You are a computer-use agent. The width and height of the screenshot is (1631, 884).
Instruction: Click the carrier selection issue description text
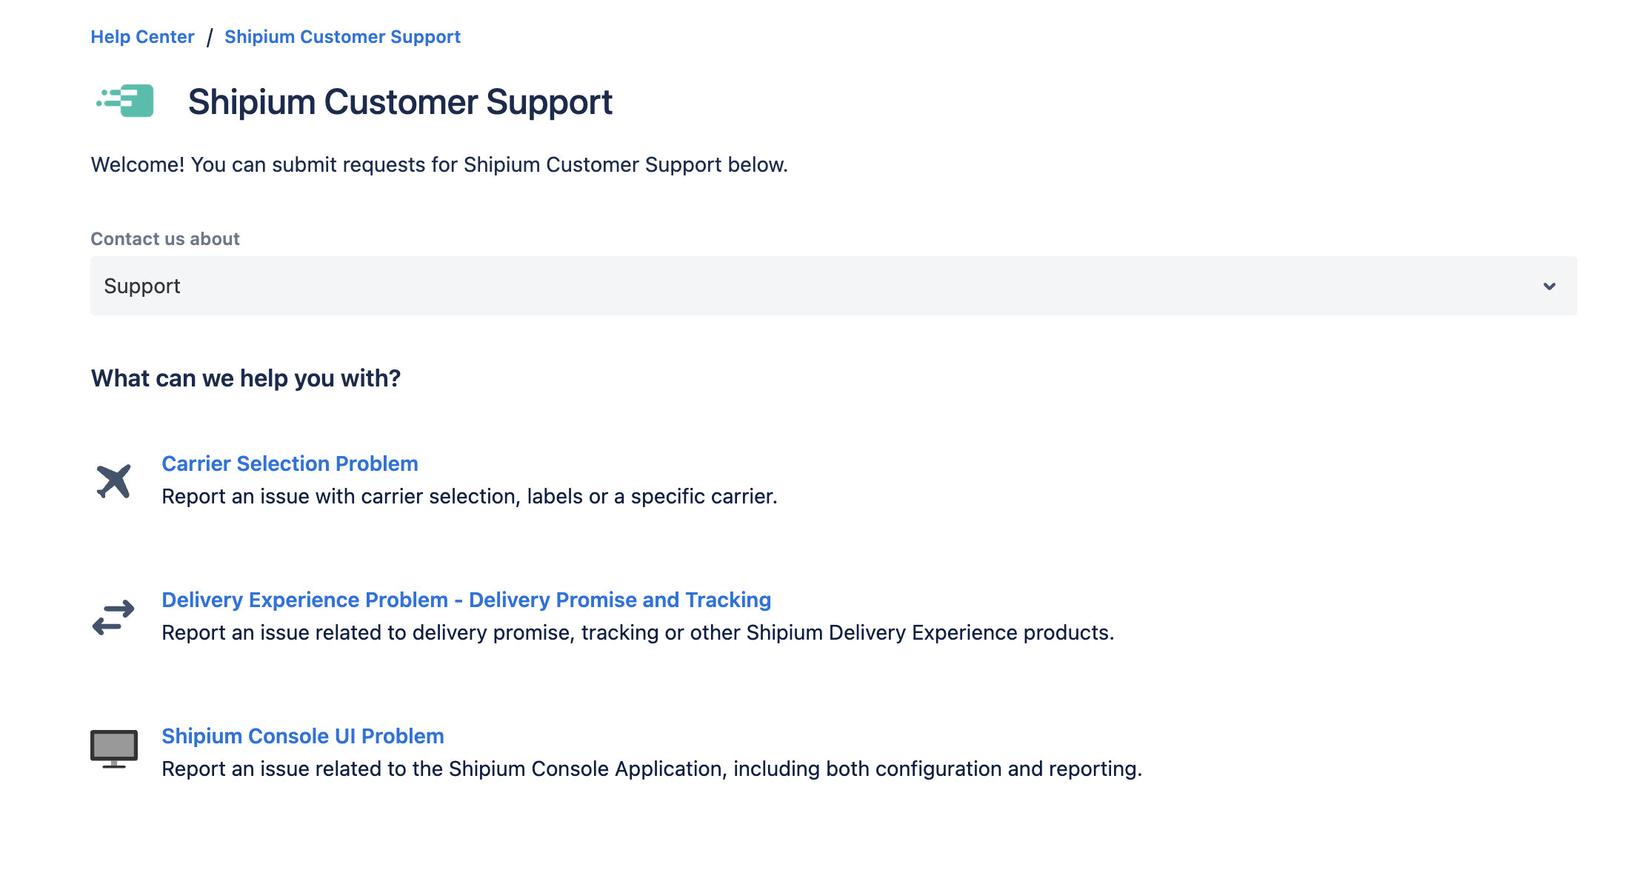(x=470, y=496)
